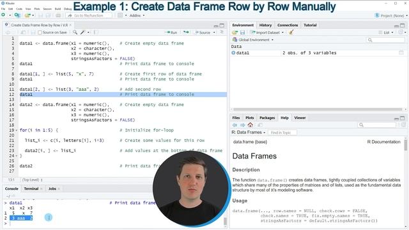Clear workspace with broom icon
Viewport: 409px width, 230px height.
(291, 33)
